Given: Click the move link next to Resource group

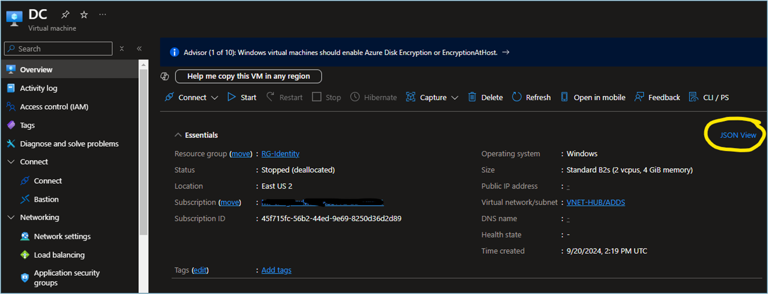Looking at the screenshot, I should [241, 154].
